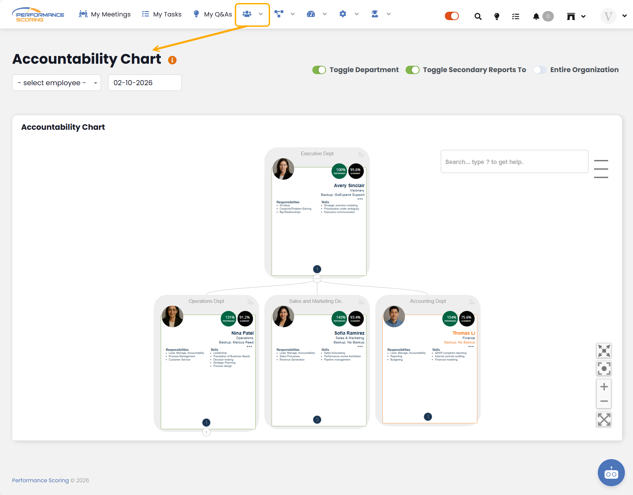Image resolution: width=633 pixels, height=495 pixels.
Task: Click the hamburger menu beside chart search
Action: [x=601, y=169]
